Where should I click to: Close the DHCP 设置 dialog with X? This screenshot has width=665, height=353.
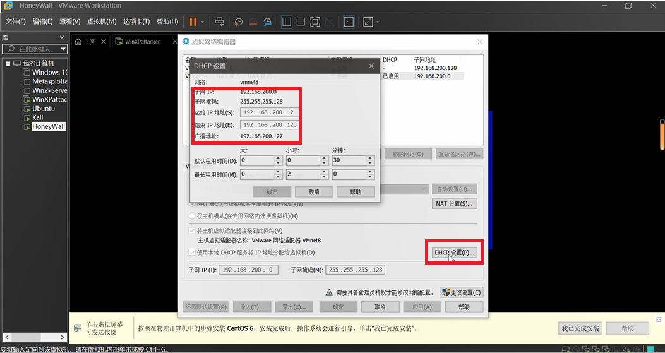click(x=371, y=66)
